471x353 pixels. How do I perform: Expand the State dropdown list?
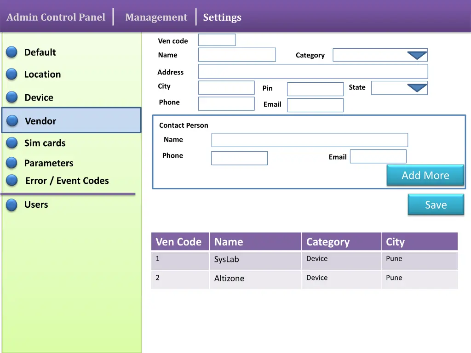[417, 88]
